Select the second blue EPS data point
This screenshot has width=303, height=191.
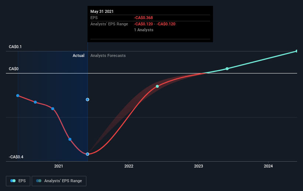tap(35, 102)
